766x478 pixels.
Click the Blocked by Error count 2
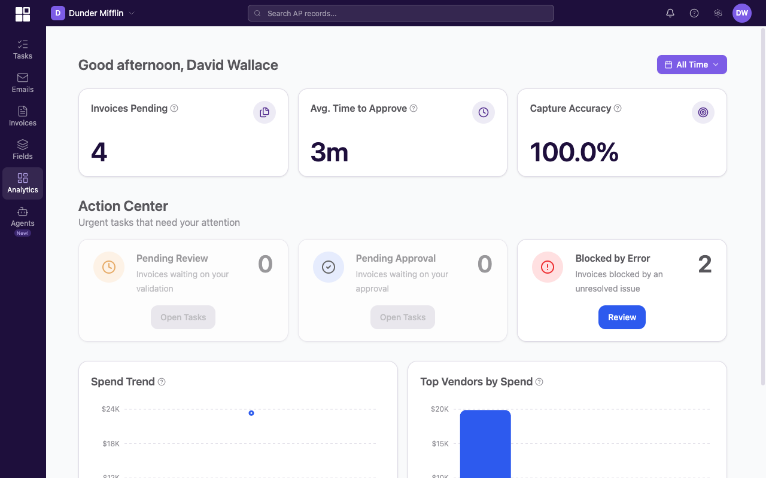pos(705,264)
